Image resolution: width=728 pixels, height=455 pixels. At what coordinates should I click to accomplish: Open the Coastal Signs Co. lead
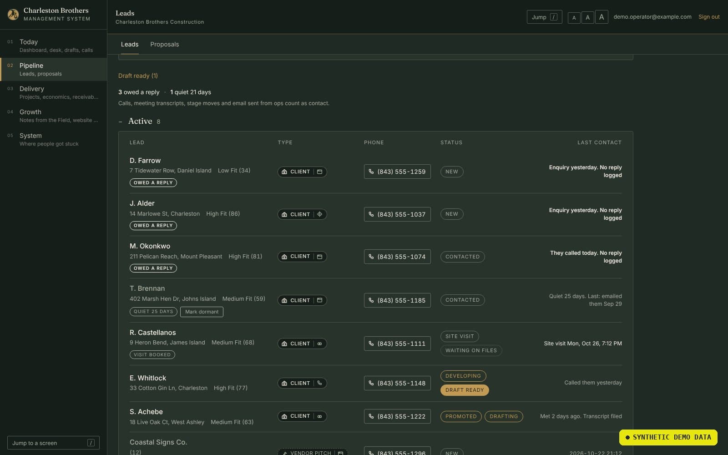pyautogui.click(x=158, y=442)
